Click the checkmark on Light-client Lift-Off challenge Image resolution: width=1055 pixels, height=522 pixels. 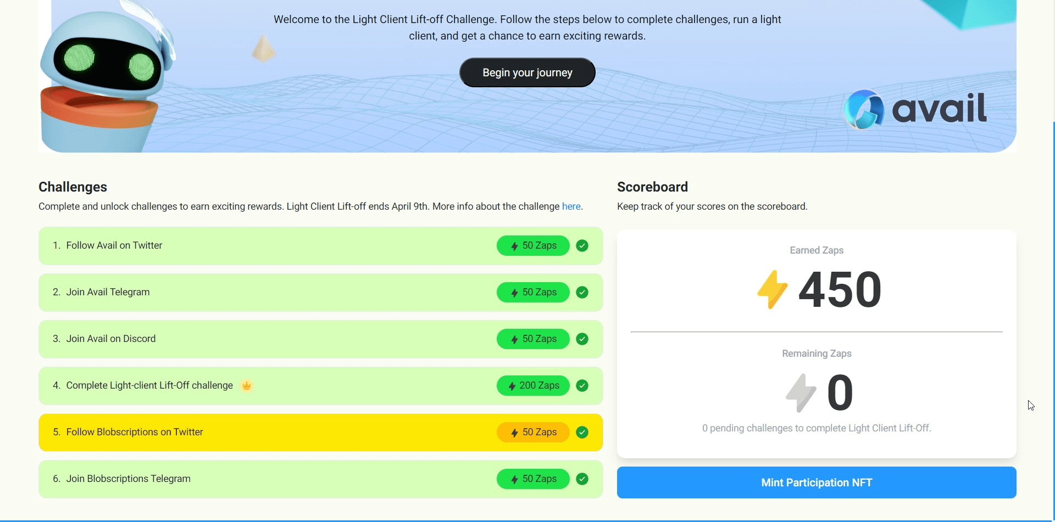click(x=582, y=385)
